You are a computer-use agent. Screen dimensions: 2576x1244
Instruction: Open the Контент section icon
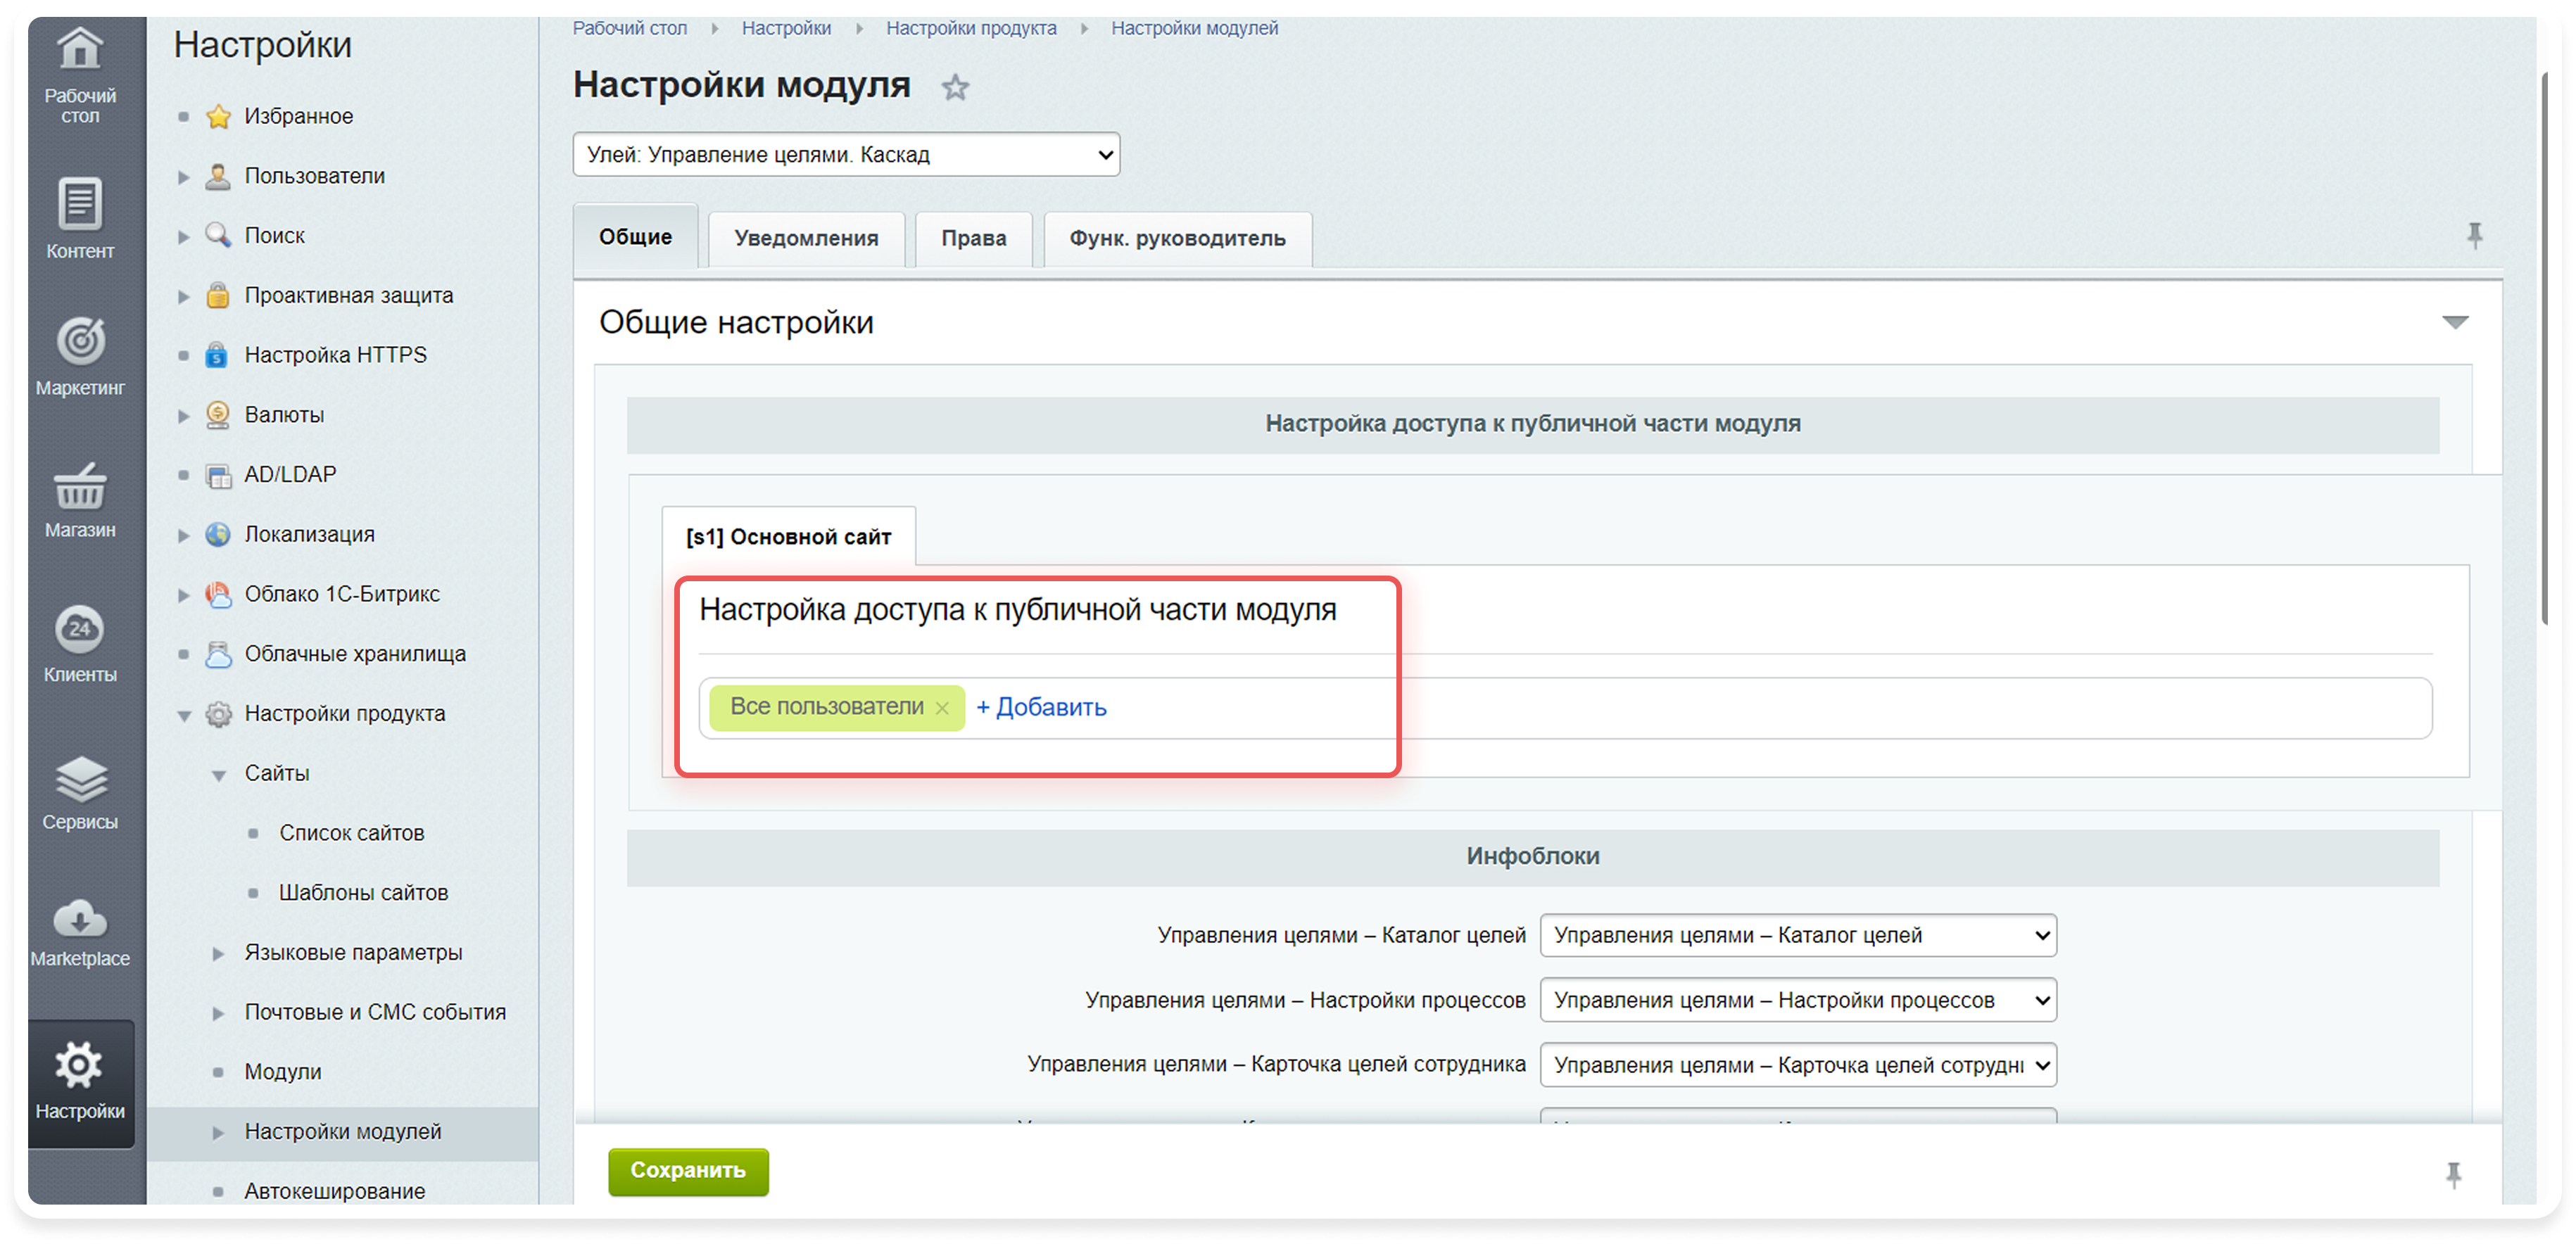[79, 205]
